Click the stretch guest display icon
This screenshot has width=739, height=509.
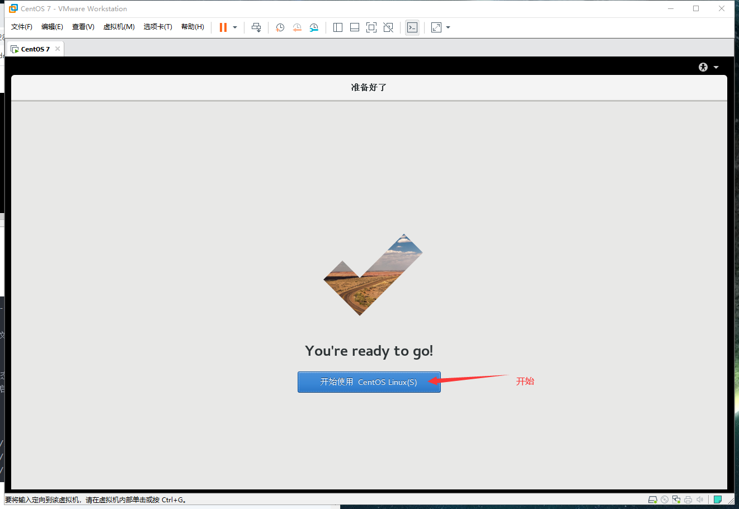436,27
